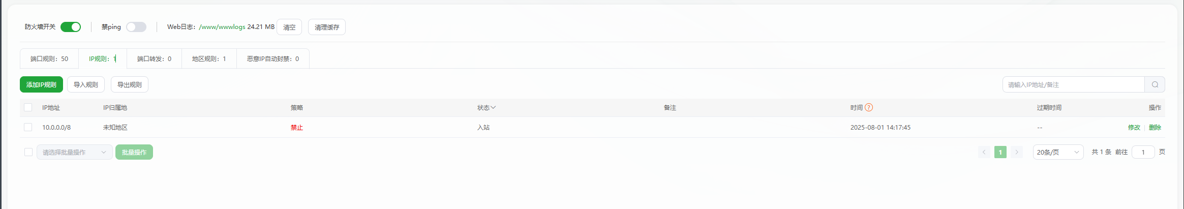Click the search magnifier icon
The width and height of the screenshot is (1184, 209).
[1155, 84]
